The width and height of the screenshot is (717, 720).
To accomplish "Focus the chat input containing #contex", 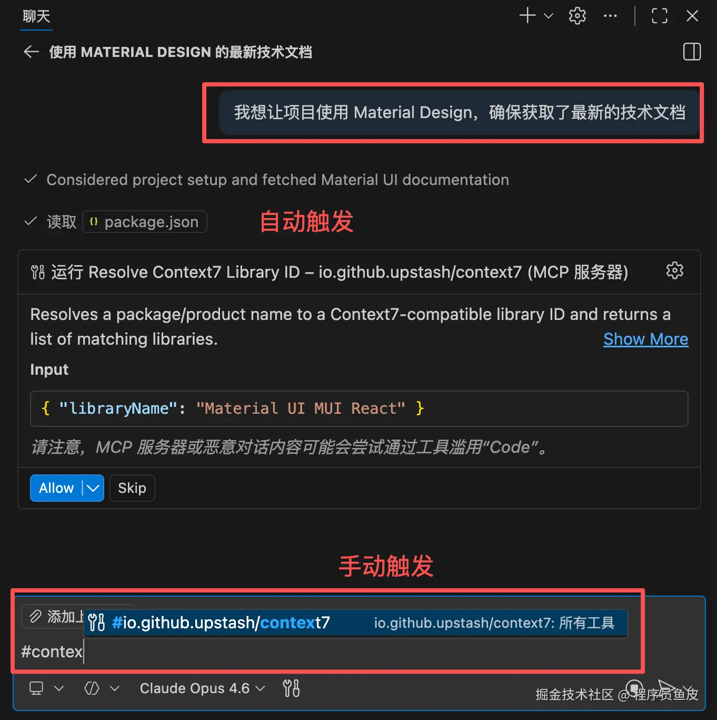I will (326, 652).
